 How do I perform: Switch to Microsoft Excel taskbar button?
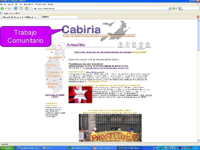coord(80,148)
